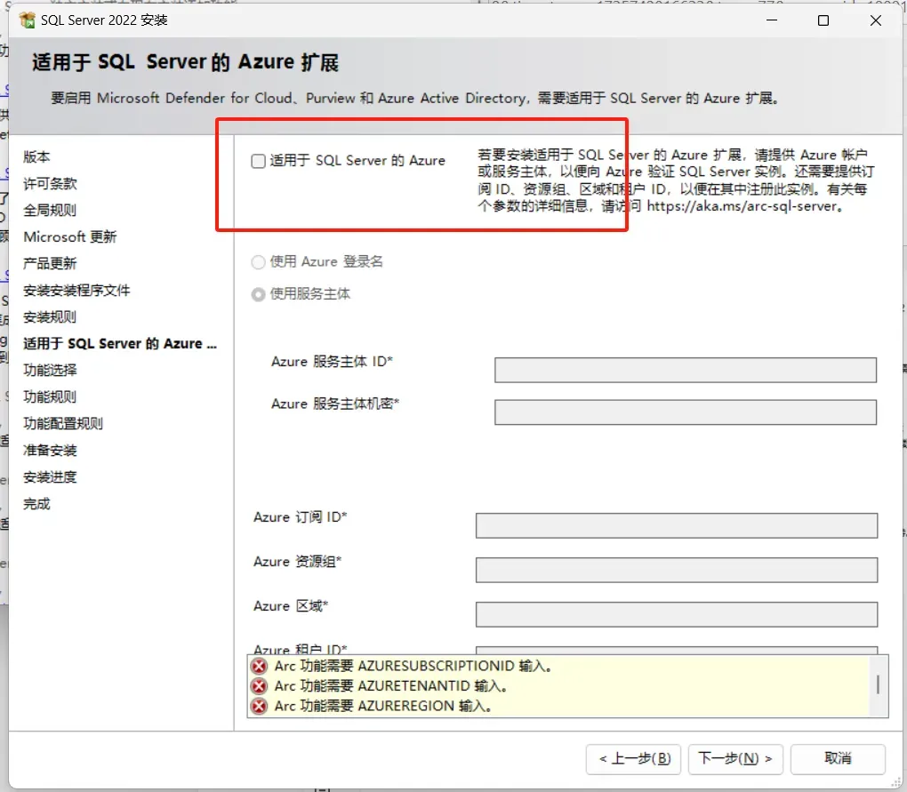Click the Arc AZURETENANTID error message text
The image size is (907, 792).
[x=391, y=686]
